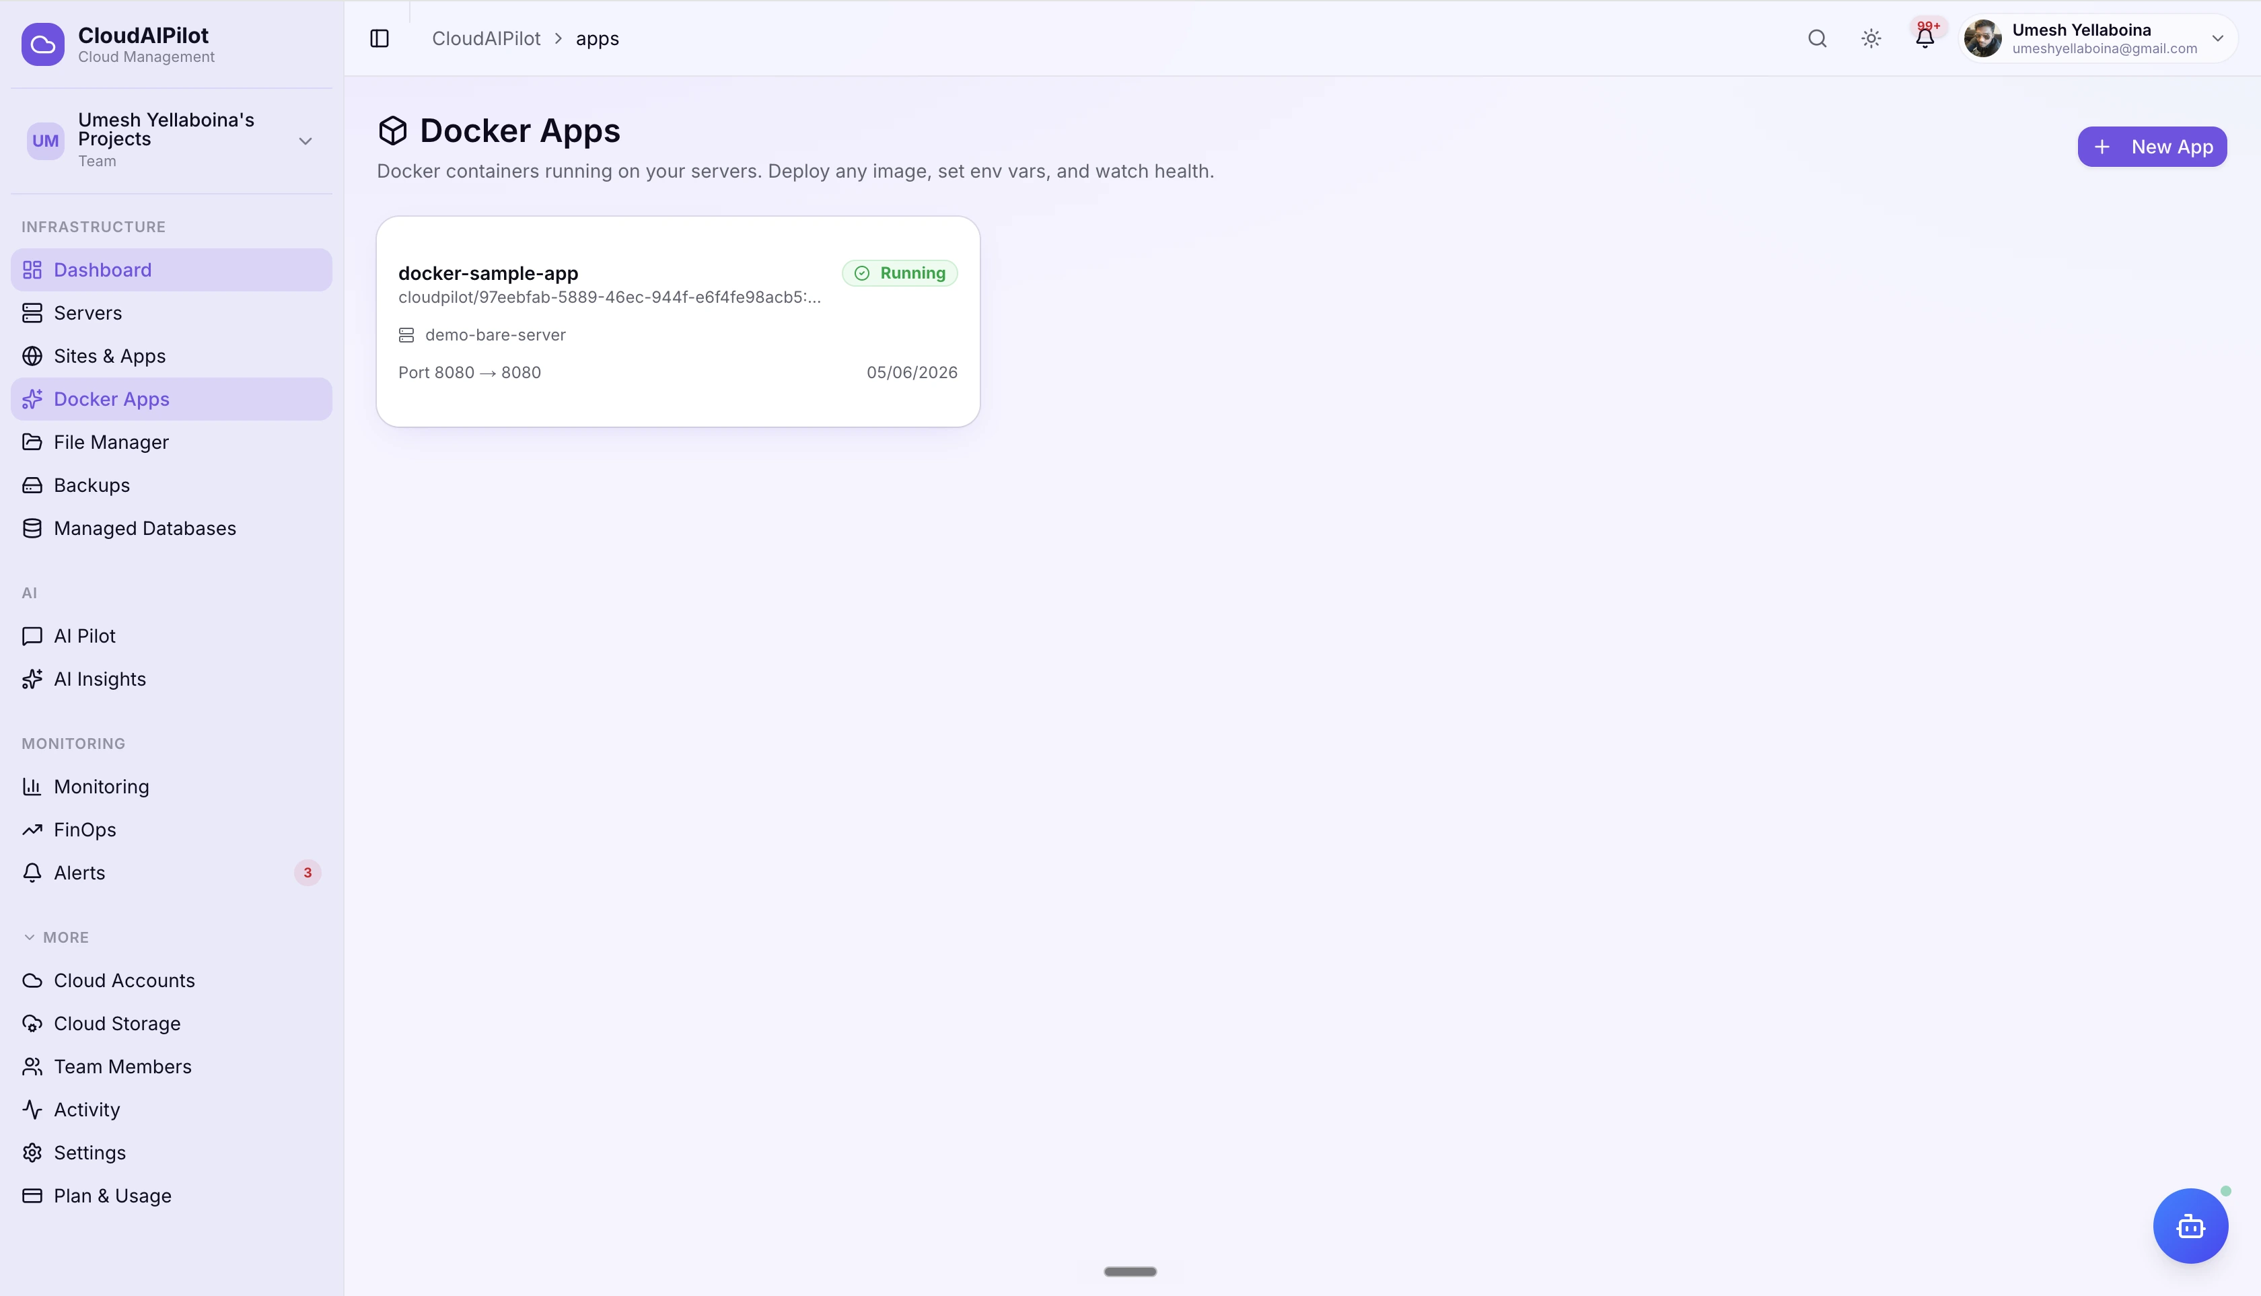Click CloudAIPilot breadcrumb link
Screen dimensions: 2261x1296
(486, 38)
